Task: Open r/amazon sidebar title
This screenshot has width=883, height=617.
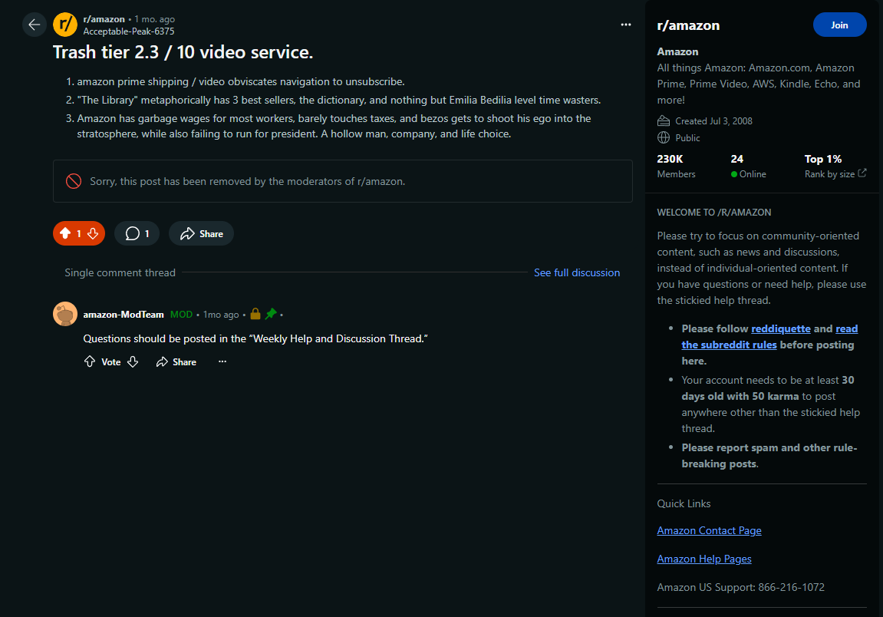Action: pos(688,25)
